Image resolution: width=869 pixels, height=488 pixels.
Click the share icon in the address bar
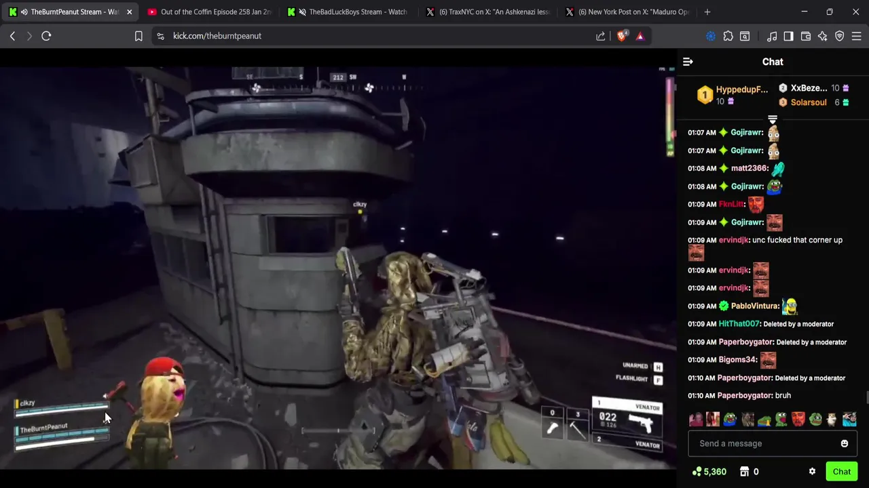coord(601,36)
